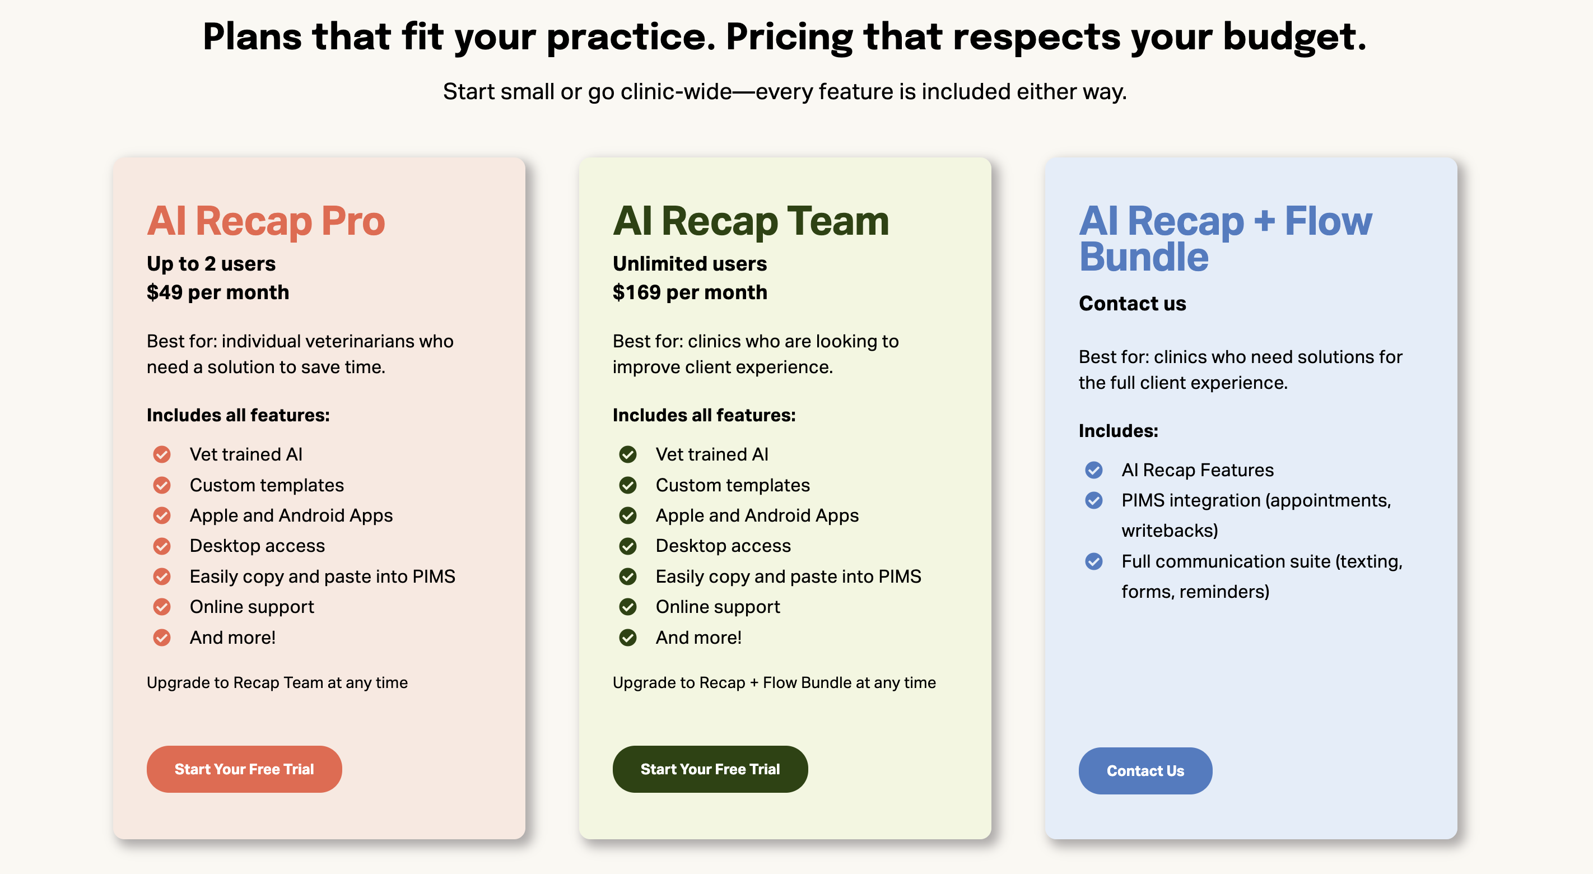Click the blue Contact Us button
The height and width of the screenshot is (874, 1593).
pyautogui.click(x=1145, y=771)
